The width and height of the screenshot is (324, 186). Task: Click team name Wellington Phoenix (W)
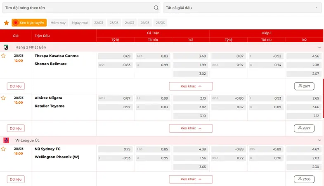point(57,157)
